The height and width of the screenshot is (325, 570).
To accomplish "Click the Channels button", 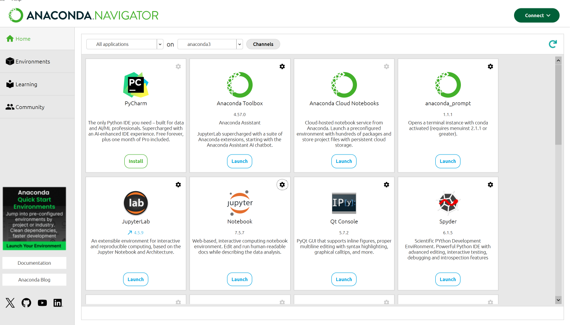I will point(263,44).
